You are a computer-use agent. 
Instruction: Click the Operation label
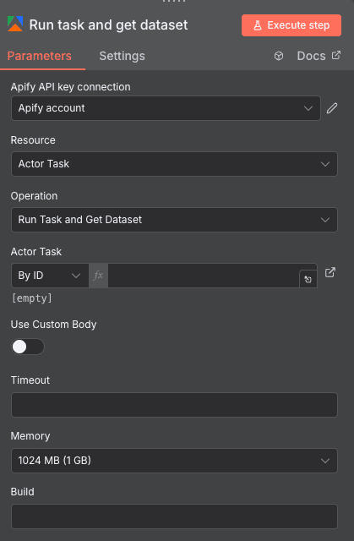[x=34, y=196]
